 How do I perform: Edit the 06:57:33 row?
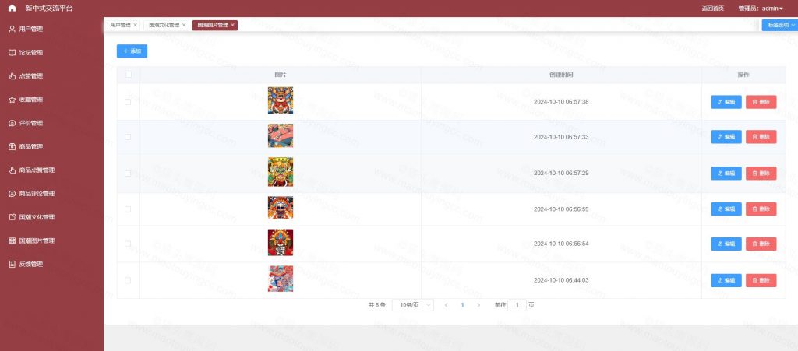pos(726,137)
